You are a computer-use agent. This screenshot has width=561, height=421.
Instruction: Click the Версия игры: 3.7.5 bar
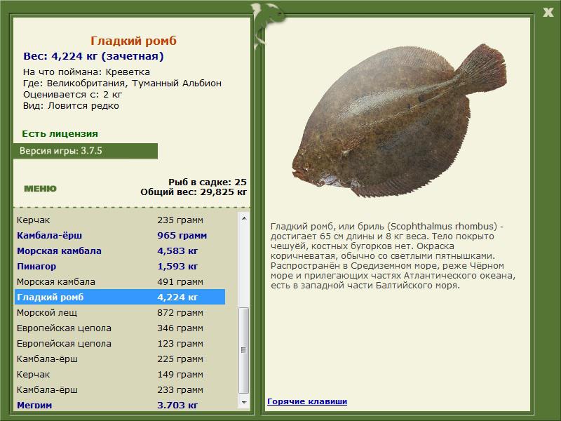tap(86, 151)
